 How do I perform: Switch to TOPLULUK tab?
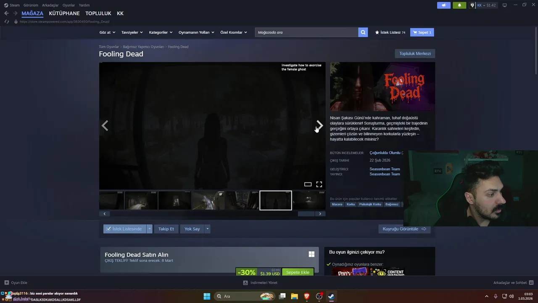coord(98,13)
